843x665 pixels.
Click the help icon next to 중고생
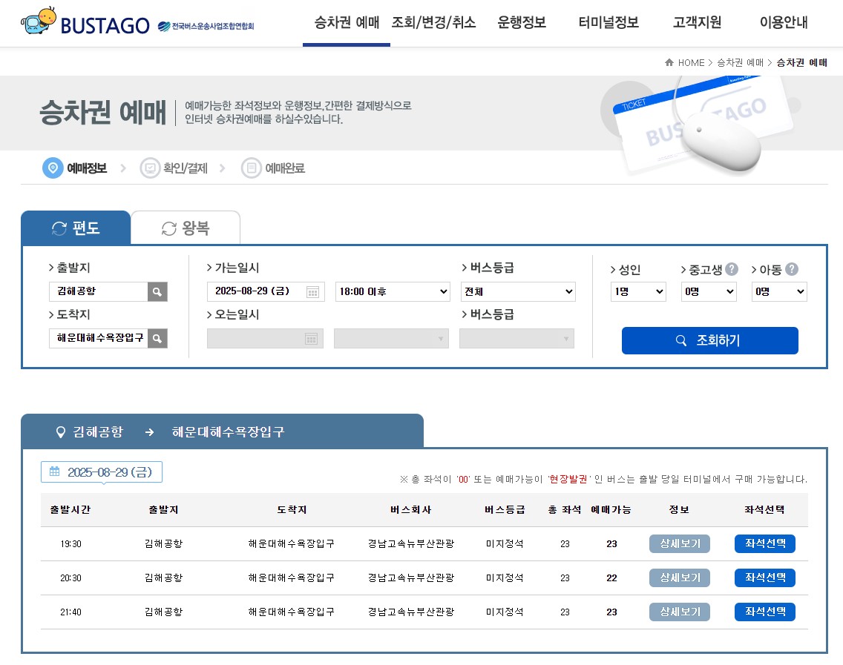click(732, 269)
